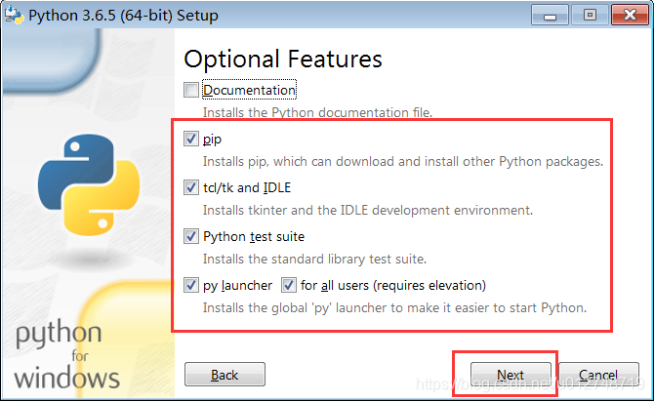Click 'Installs the Python documentation file.' text
Image resolution: width=654 pixels, height=402 pixels.
point(317,112)
